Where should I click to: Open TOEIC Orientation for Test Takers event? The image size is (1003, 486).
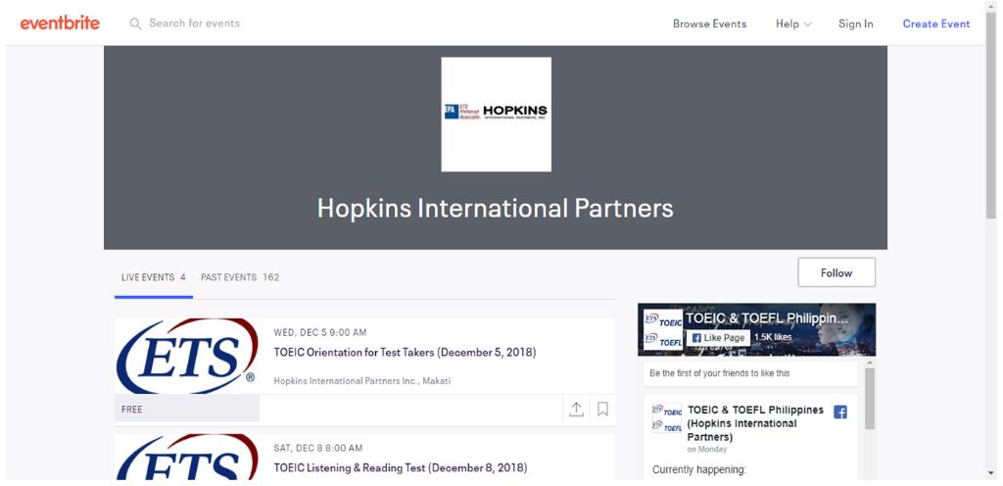click(405, 352)
